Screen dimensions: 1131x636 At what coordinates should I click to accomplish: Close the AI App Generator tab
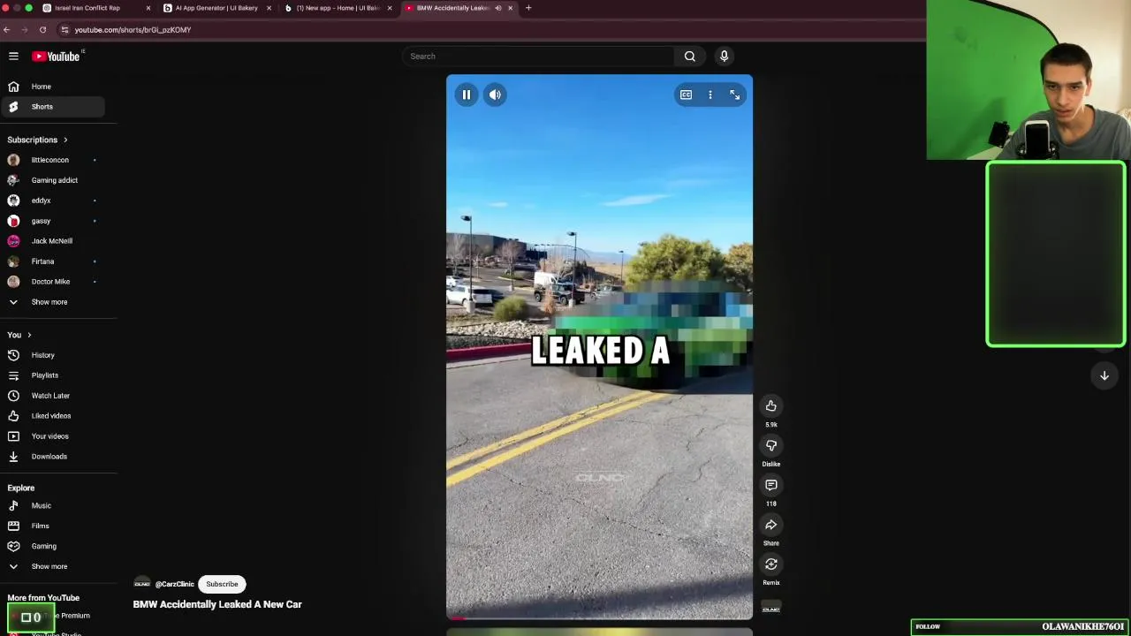[x=269, y=8]
